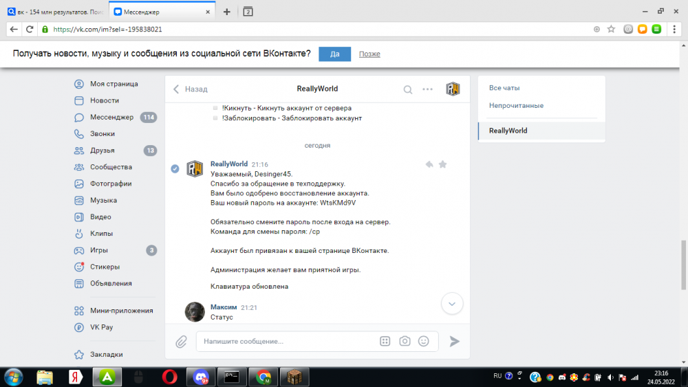Send the message with arrow button

click(x=455, y=342)
